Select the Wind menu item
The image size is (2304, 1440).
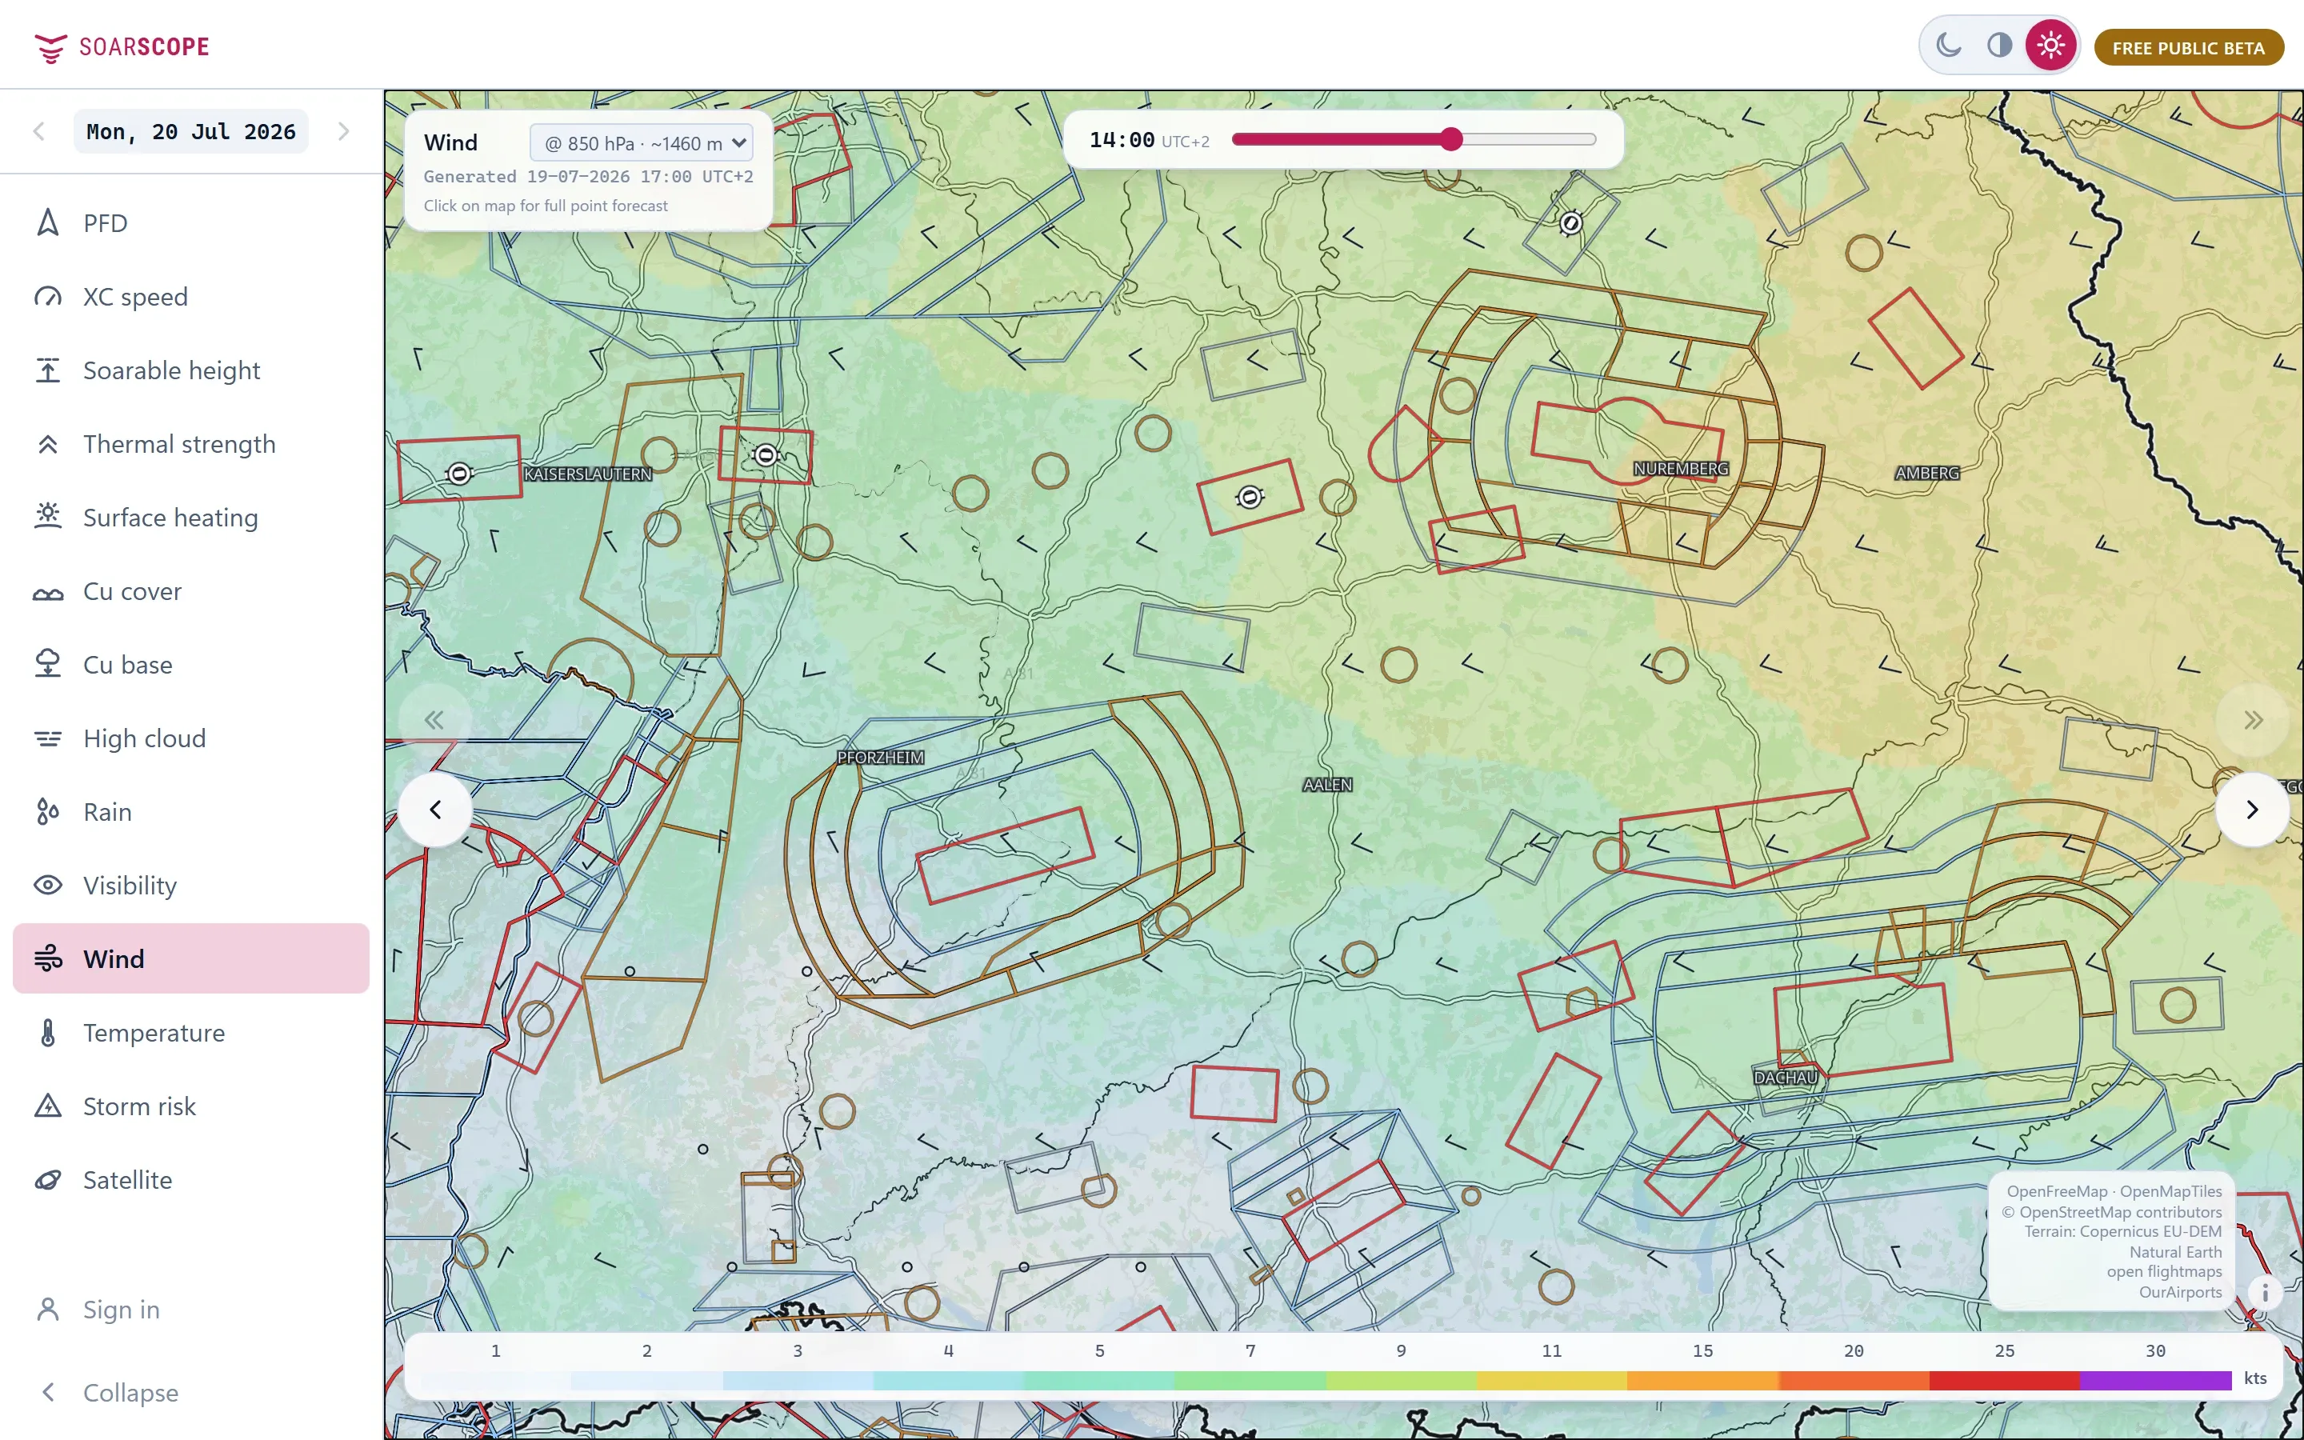[190, 959]
